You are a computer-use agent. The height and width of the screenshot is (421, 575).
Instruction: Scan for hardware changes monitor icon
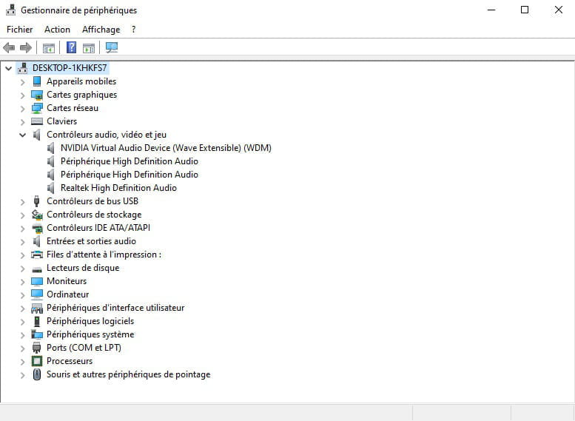click(112, 47)
